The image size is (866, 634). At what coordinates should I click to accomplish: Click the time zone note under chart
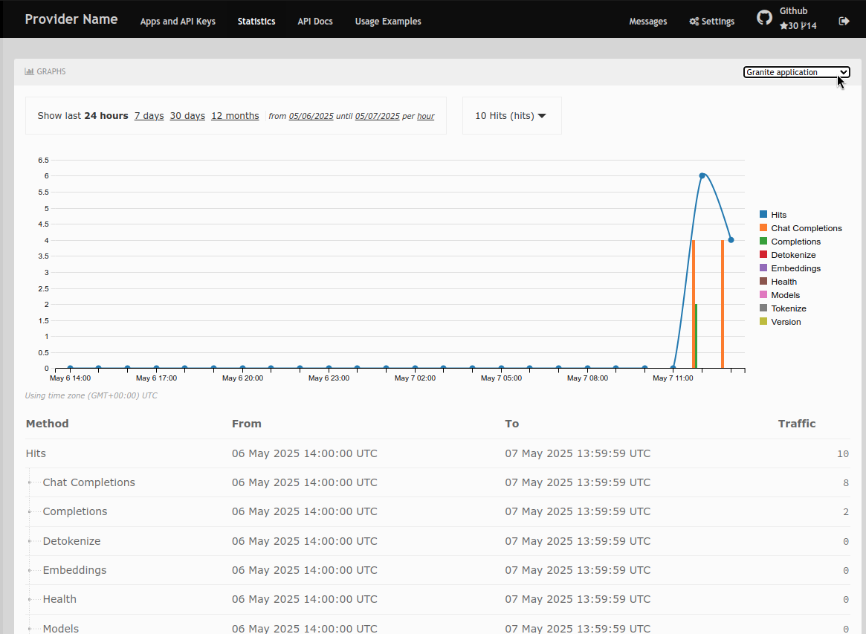tap(91, 395)
